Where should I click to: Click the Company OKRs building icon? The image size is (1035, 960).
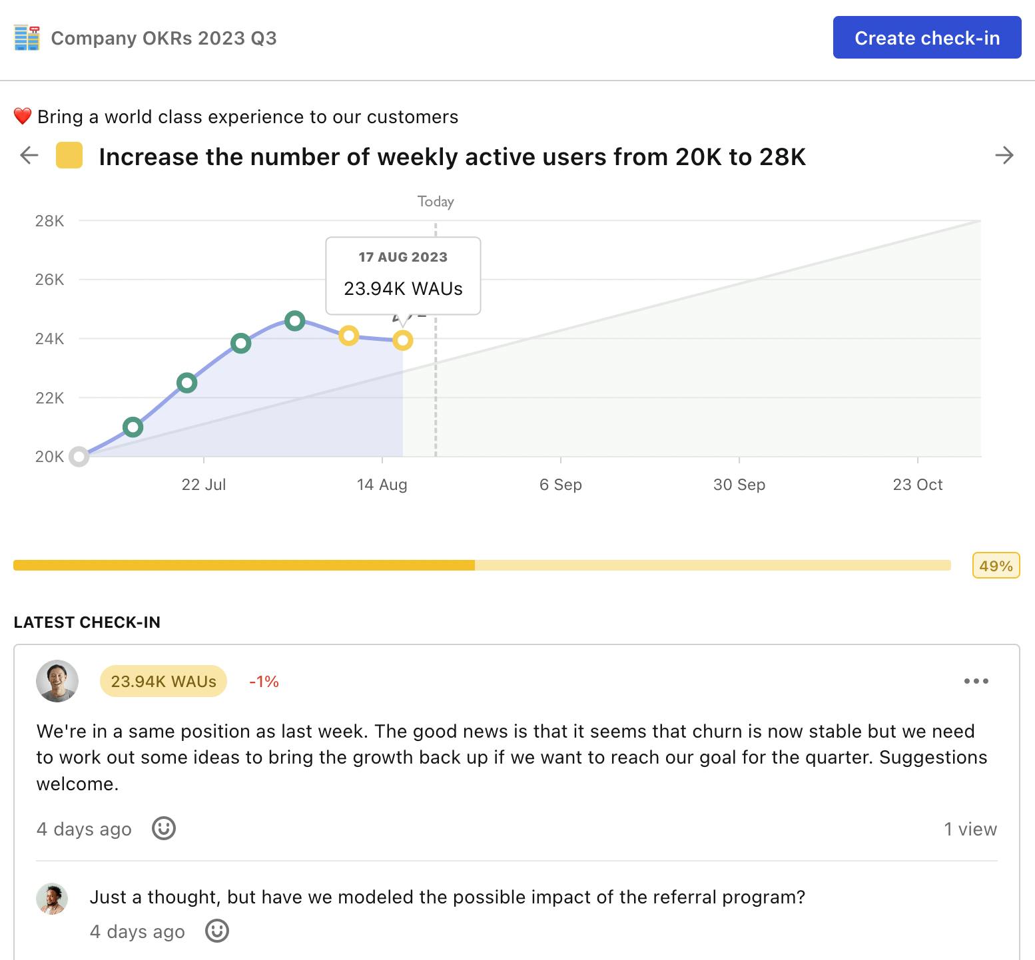coord(27,38)
